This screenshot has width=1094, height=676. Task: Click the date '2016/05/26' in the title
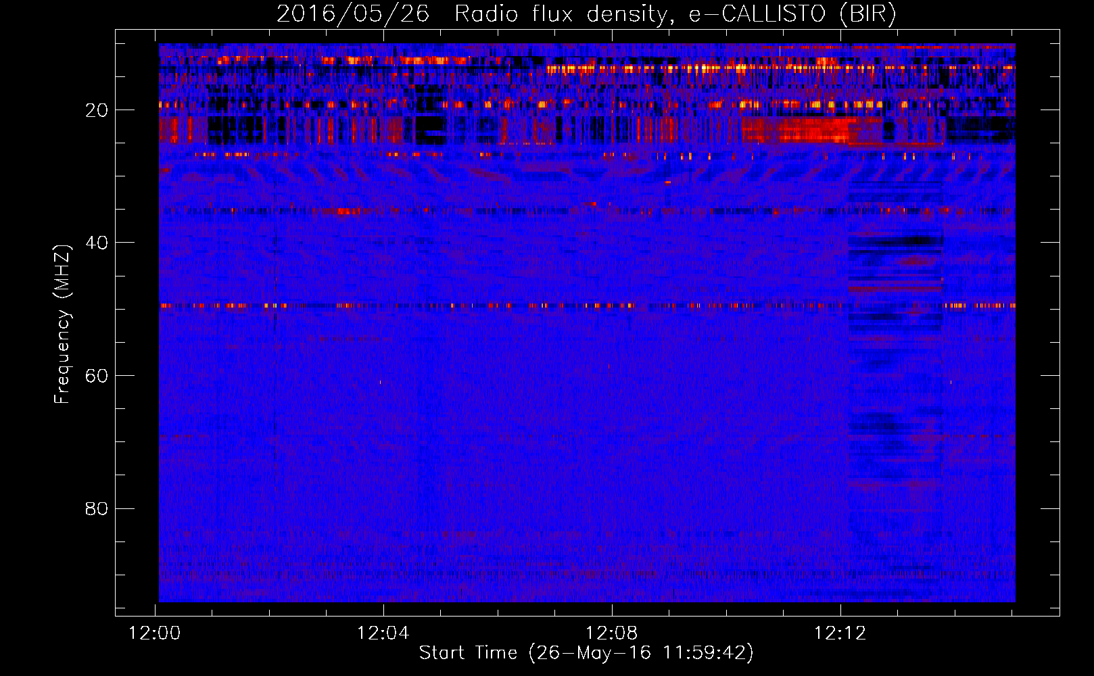pyautogui.click(x=352, y=14)
